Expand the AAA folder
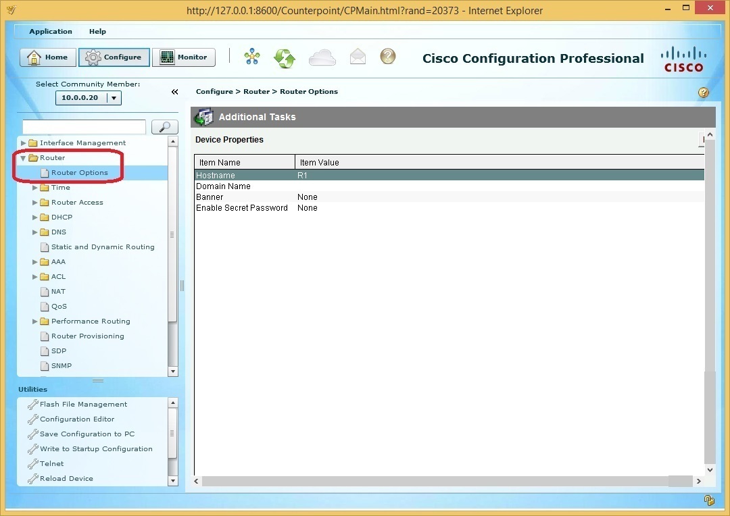Viewport: 730px width, 516px height. click(35, 262)
